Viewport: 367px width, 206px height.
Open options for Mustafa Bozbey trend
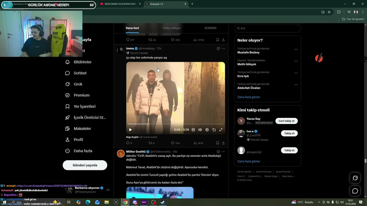tap(296, 49)
